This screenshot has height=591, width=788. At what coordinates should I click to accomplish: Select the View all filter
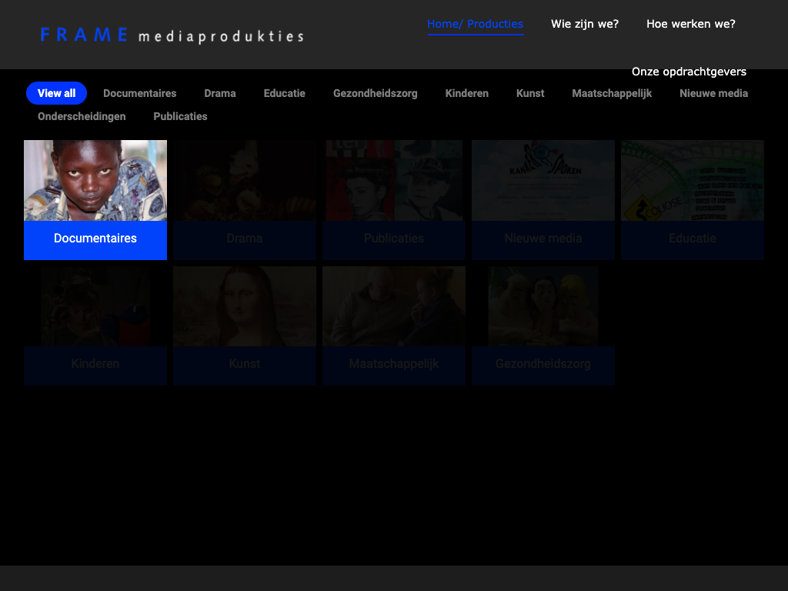pos(56,93)
